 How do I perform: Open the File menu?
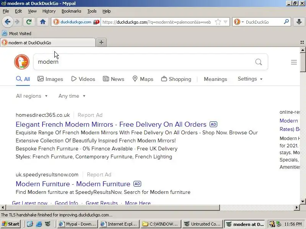pos(6,11)
